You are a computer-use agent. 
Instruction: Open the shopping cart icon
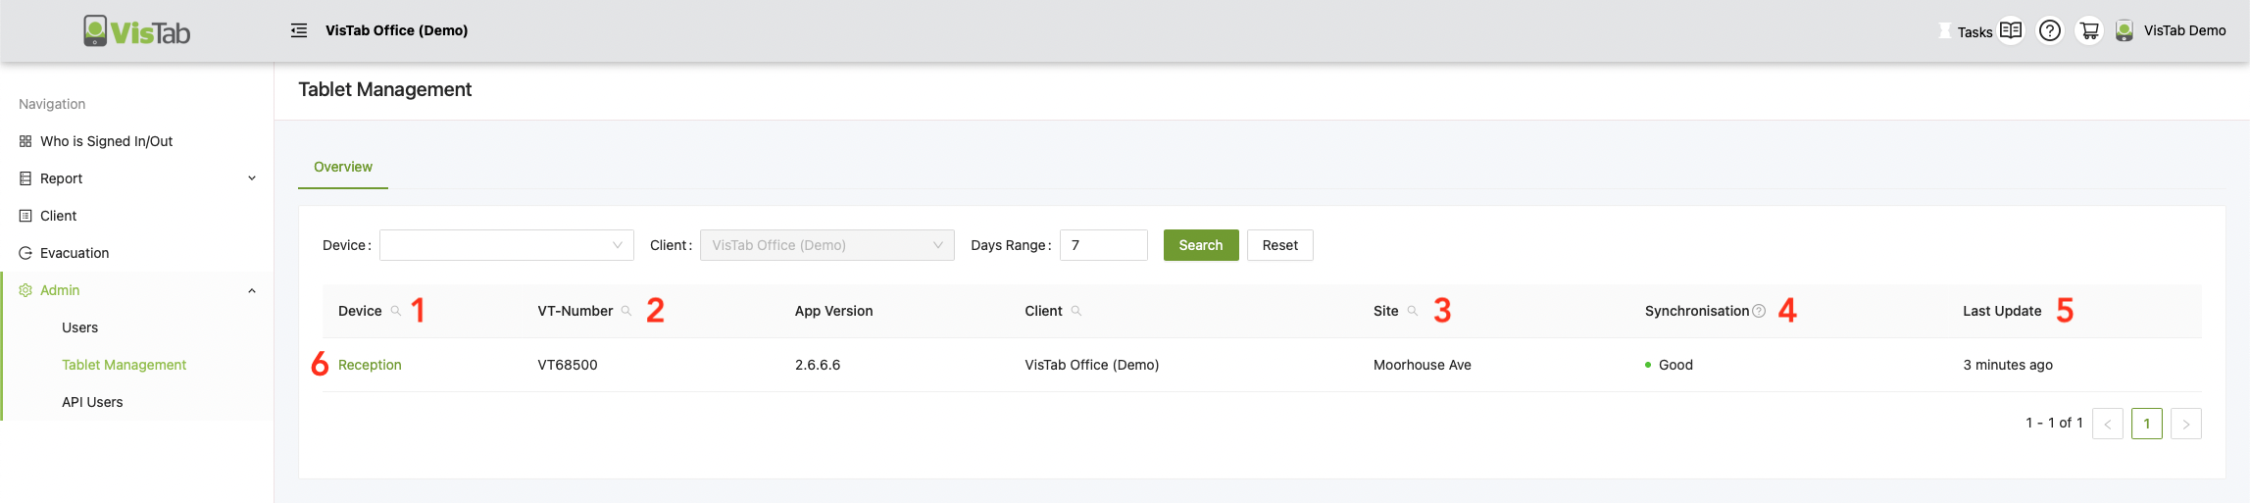2089,30
